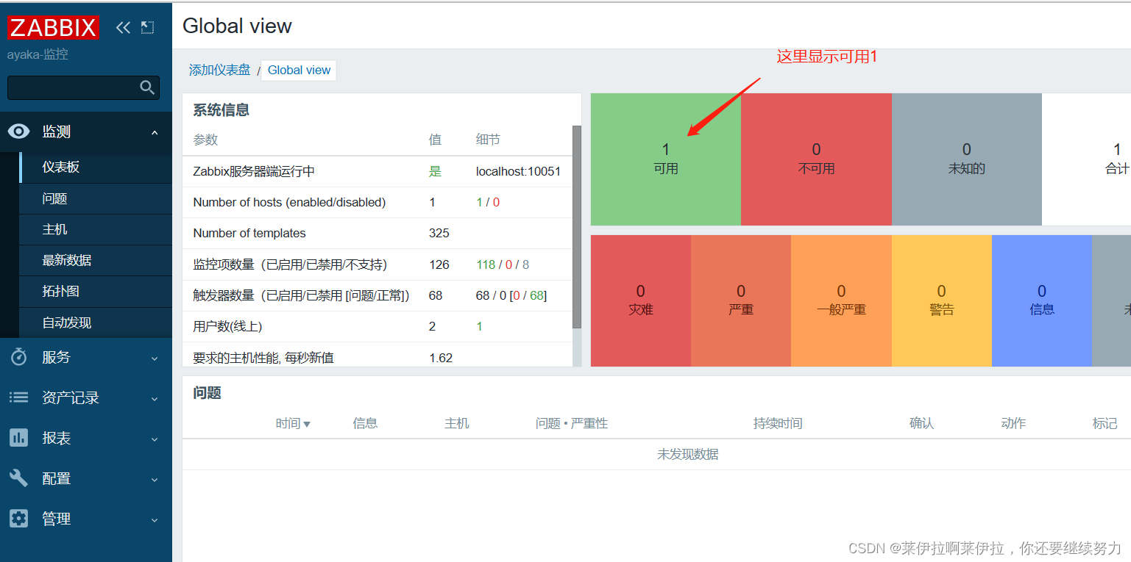Click the 问题 • 严重性 column header

(572, 423)
